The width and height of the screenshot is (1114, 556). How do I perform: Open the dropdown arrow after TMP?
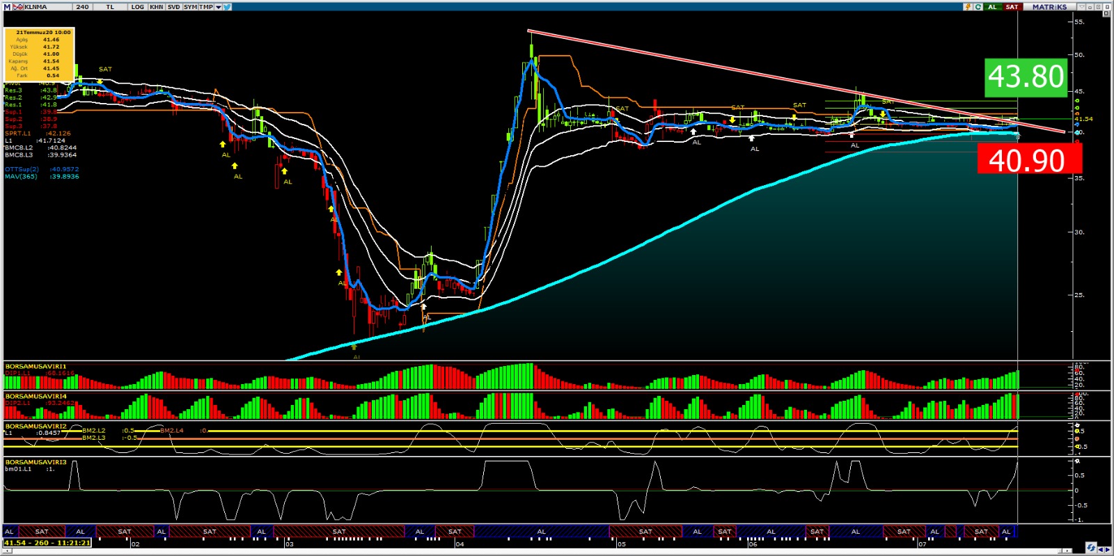(218, 6)
